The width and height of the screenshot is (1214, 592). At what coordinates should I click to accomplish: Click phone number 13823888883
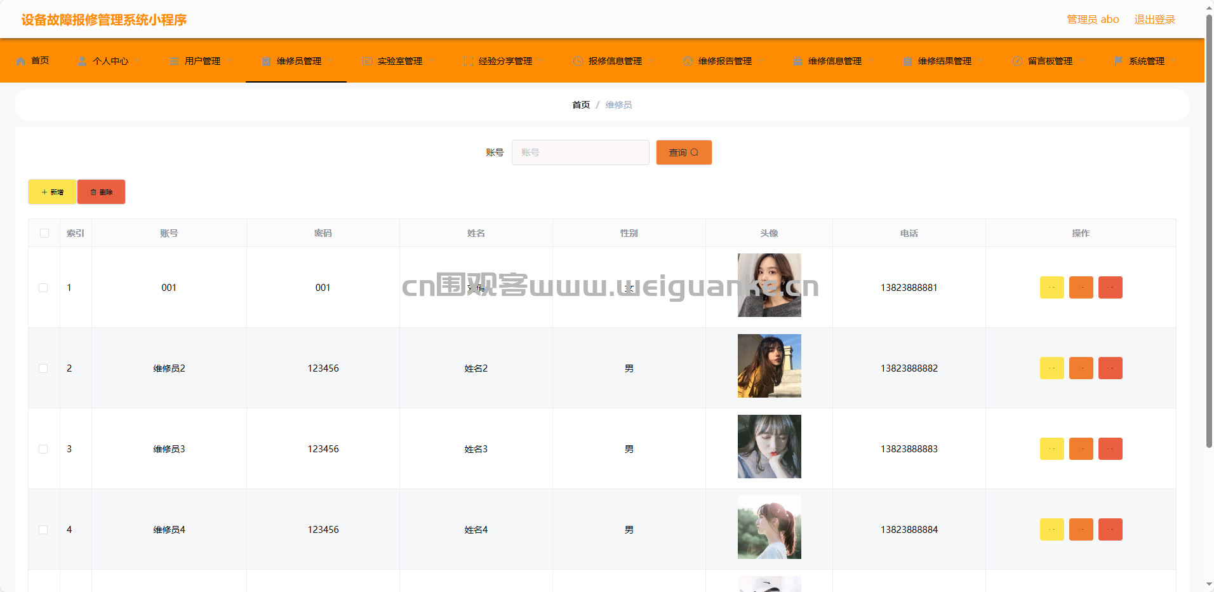tap(909, 449)
